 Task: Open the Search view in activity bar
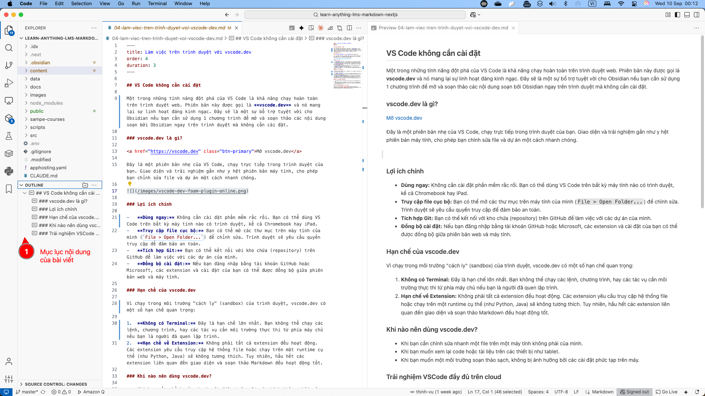click(9, 48)
